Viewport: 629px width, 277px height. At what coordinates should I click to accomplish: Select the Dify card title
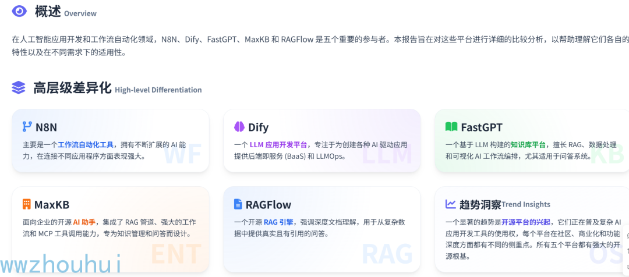(x=259, y=127)
